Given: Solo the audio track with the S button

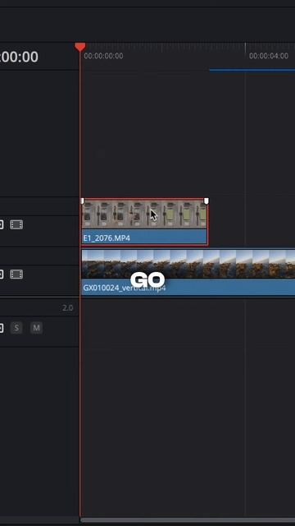Looking at the screenshot, I should (16, 328).
